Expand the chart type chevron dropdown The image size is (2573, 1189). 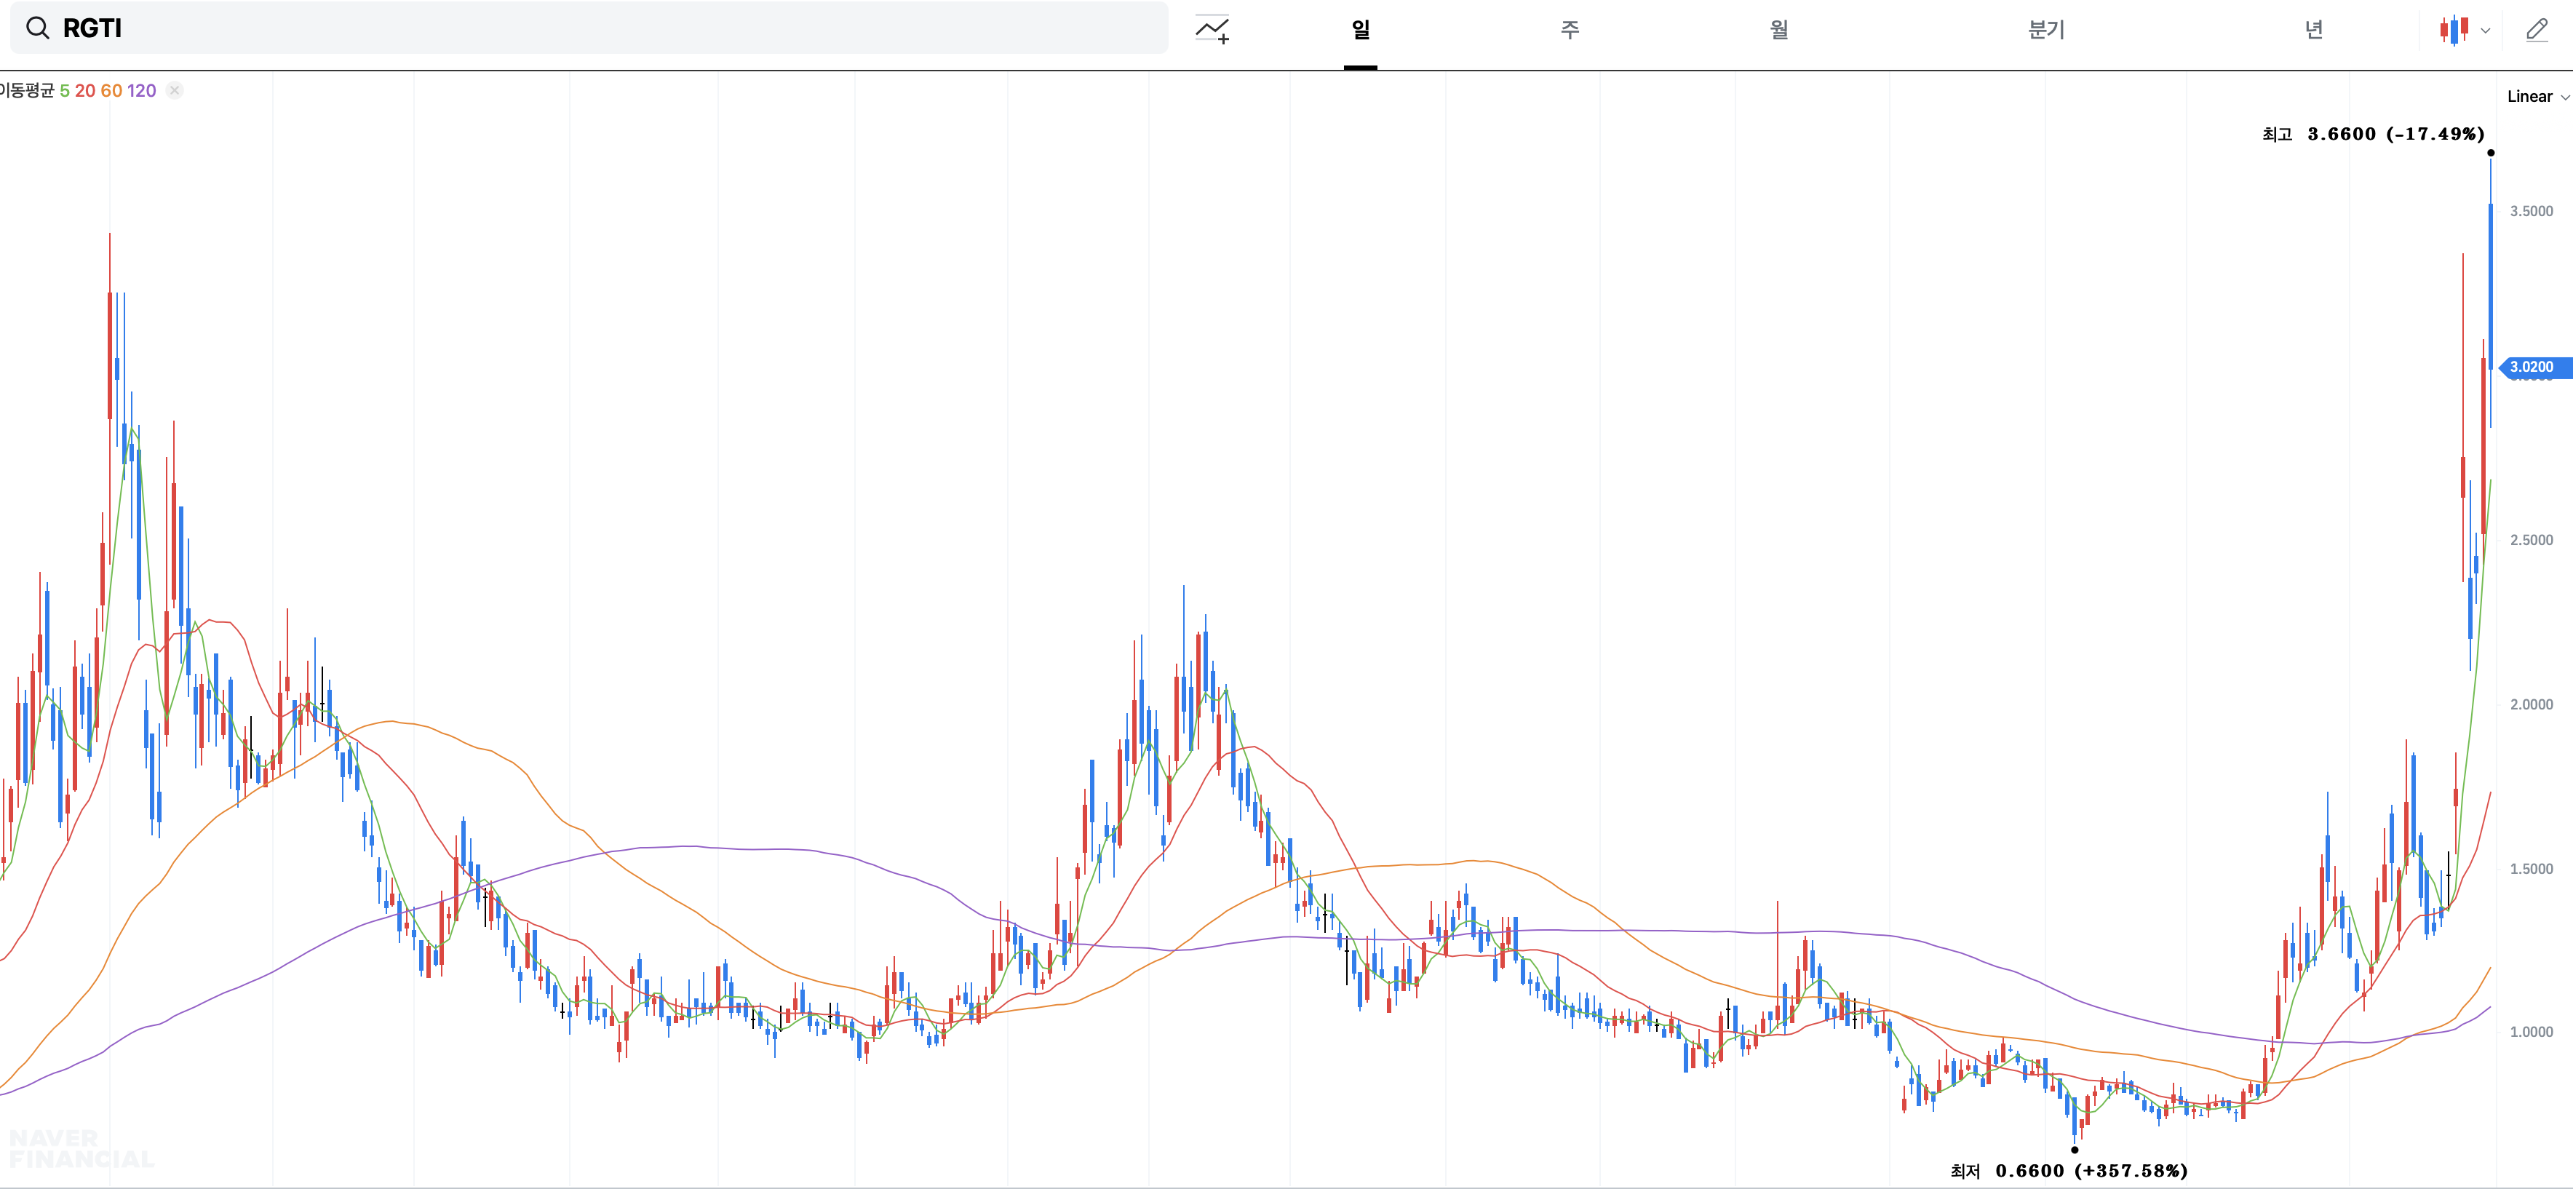(2486, 31)
